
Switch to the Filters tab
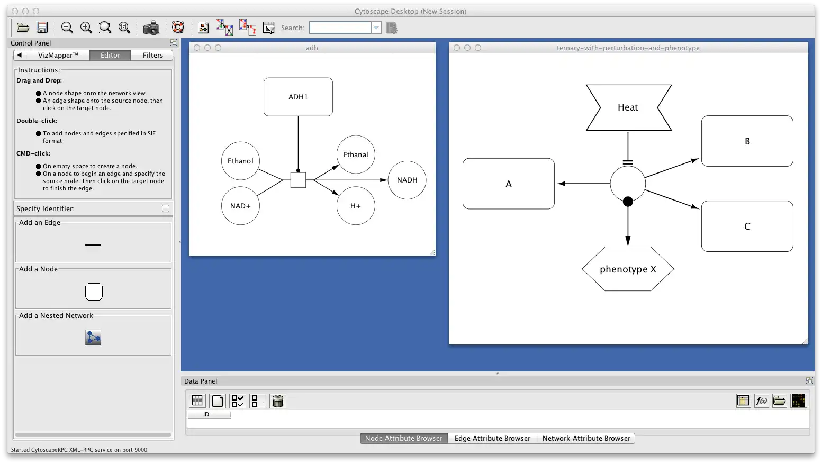[152, 55]
